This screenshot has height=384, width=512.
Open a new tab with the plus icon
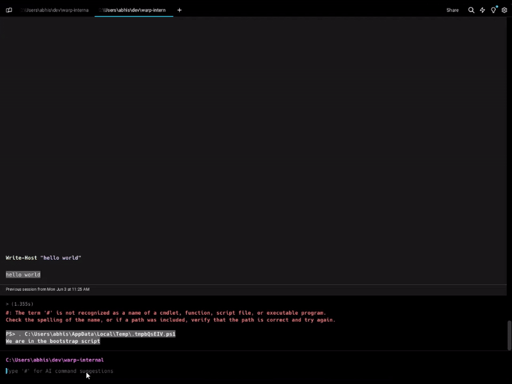(x=179, y=10)
